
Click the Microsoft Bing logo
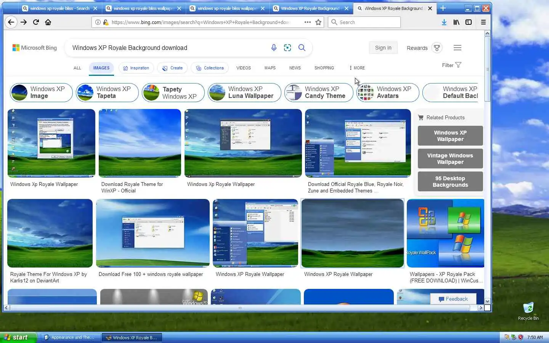[35, 48]
